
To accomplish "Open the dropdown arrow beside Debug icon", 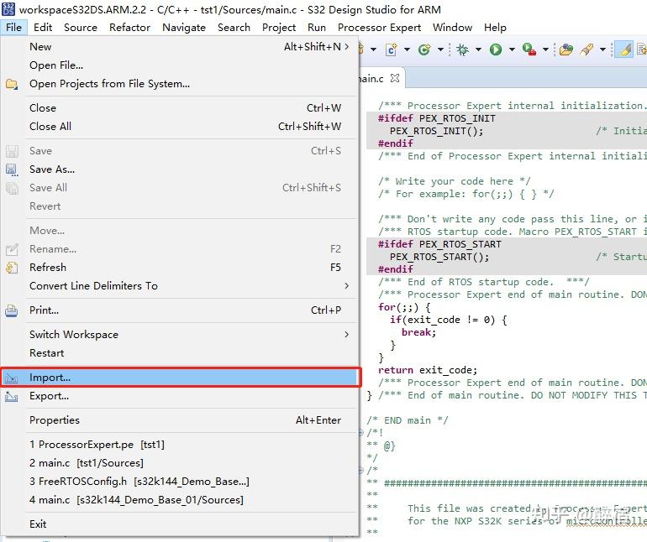I will pyautogui.click(x=478, y=50).
